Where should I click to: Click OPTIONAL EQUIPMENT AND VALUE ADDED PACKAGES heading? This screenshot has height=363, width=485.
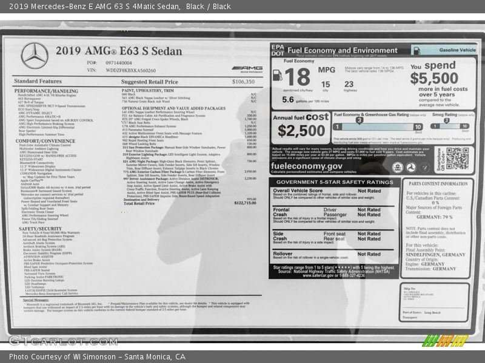[173, 108]
